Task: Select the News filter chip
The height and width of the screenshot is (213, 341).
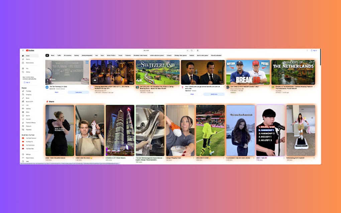Action: [x=52, y=55]
